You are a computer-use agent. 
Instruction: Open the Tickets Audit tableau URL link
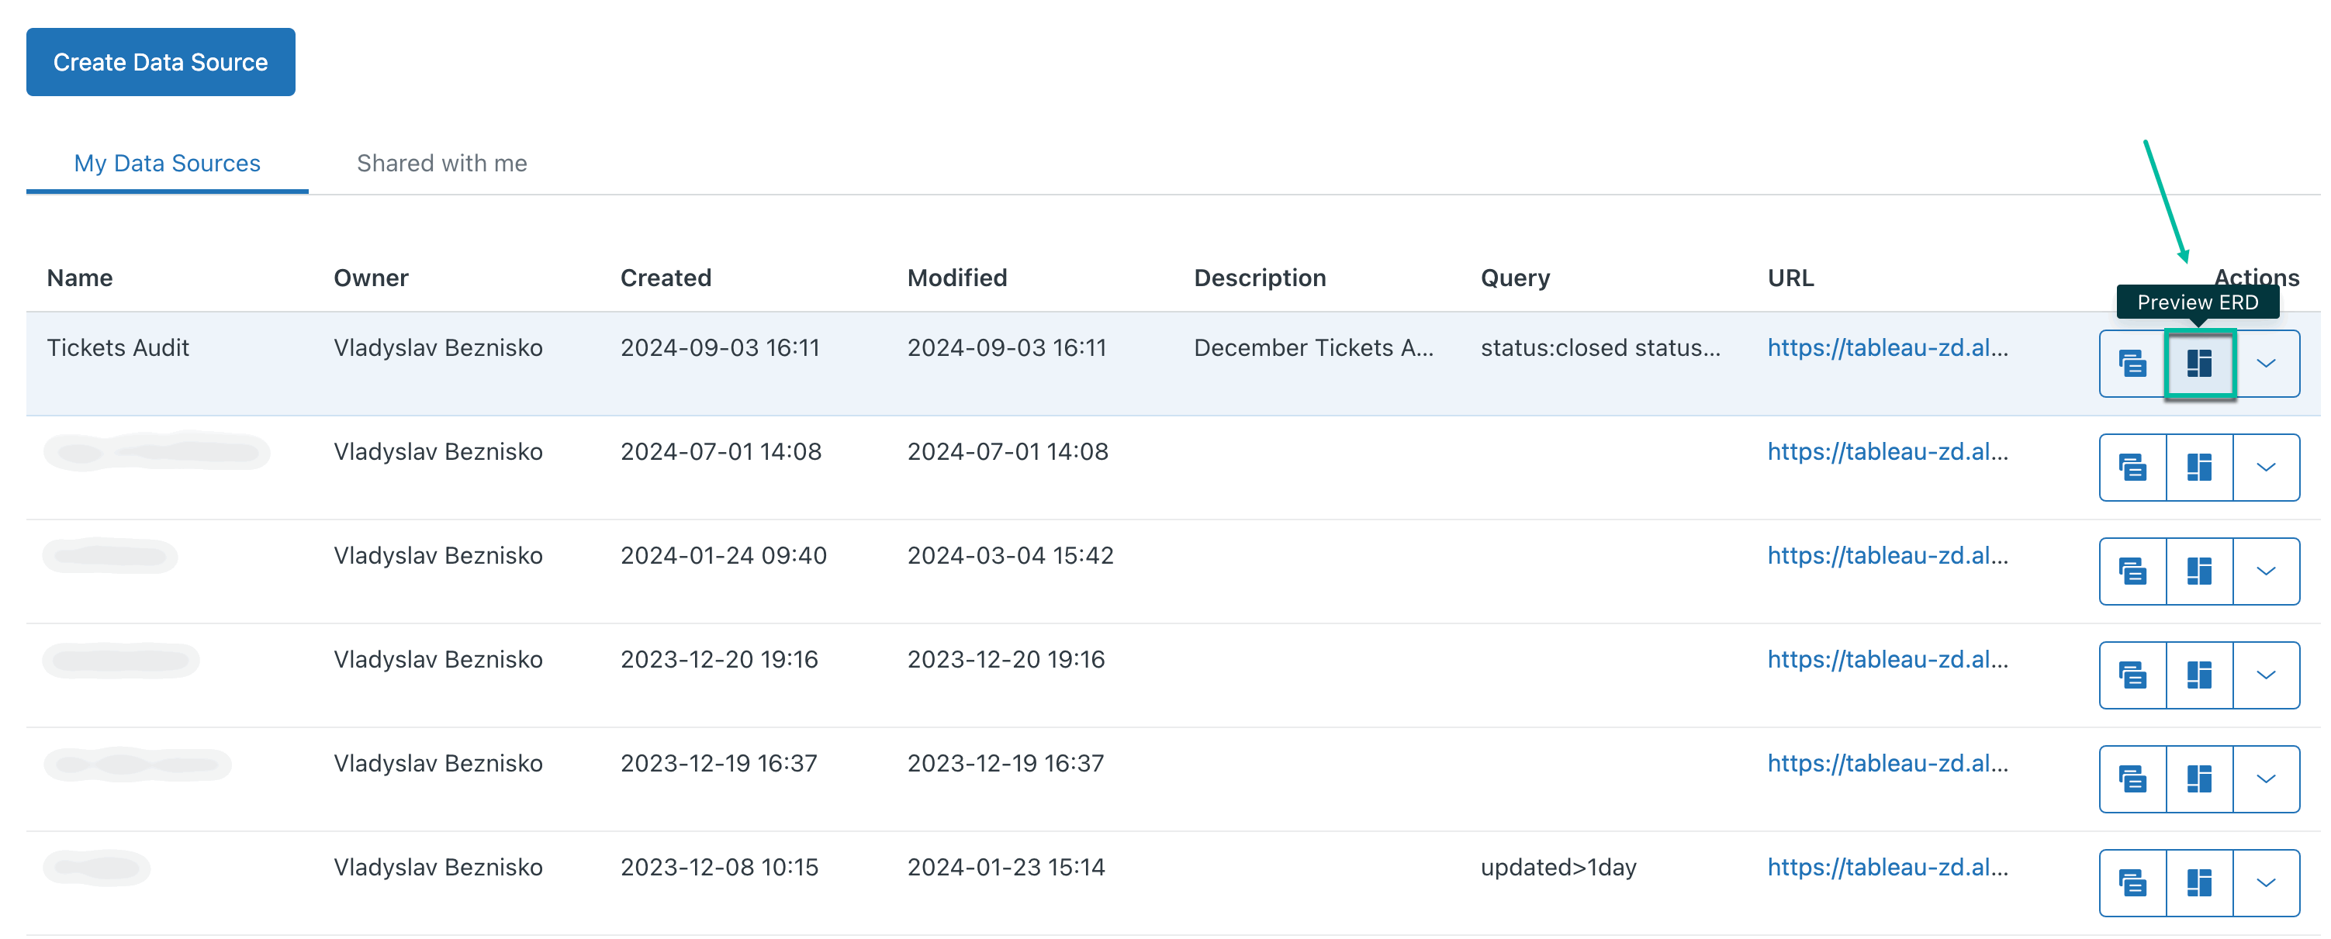[1889, 347]
